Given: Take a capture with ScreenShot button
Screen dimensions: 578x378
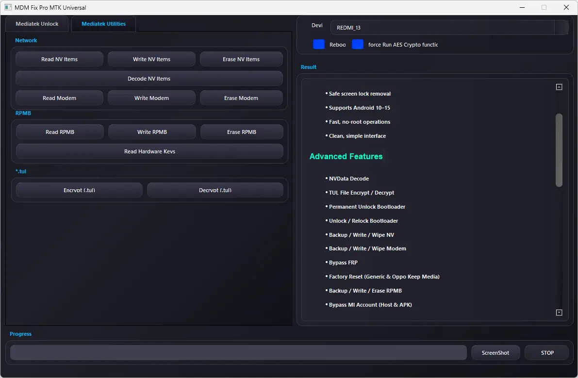Looking at the screenshot, I should coord(495,353).
